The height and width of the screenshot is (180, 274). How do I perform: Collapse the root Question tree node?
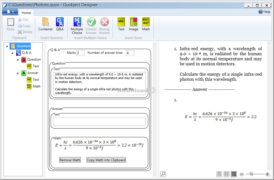(x=7, y=46)
